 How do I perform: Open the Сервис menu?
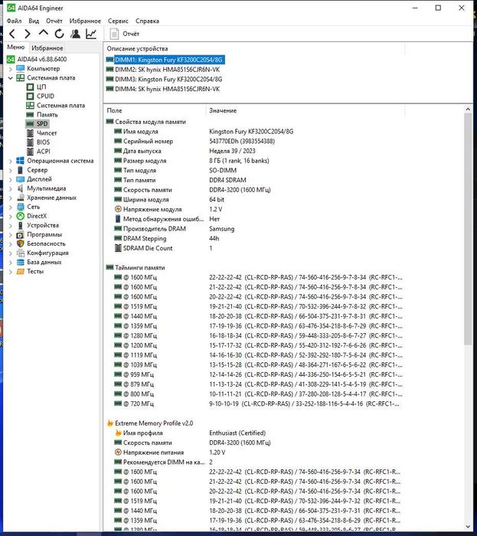point(118,21)
